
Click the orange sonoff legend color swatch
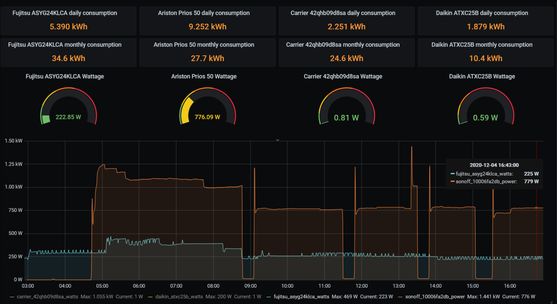coord(400,297)
